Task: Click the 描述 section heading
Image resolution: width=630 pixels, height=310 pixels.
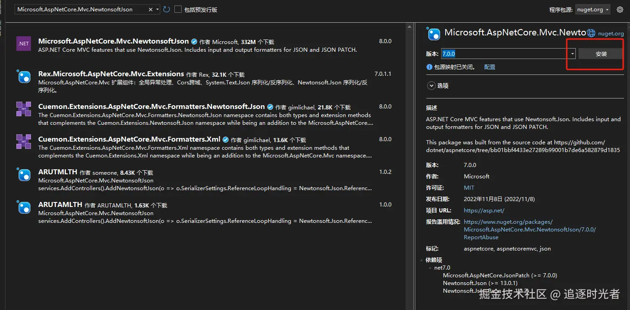Action: click(432, 108)
